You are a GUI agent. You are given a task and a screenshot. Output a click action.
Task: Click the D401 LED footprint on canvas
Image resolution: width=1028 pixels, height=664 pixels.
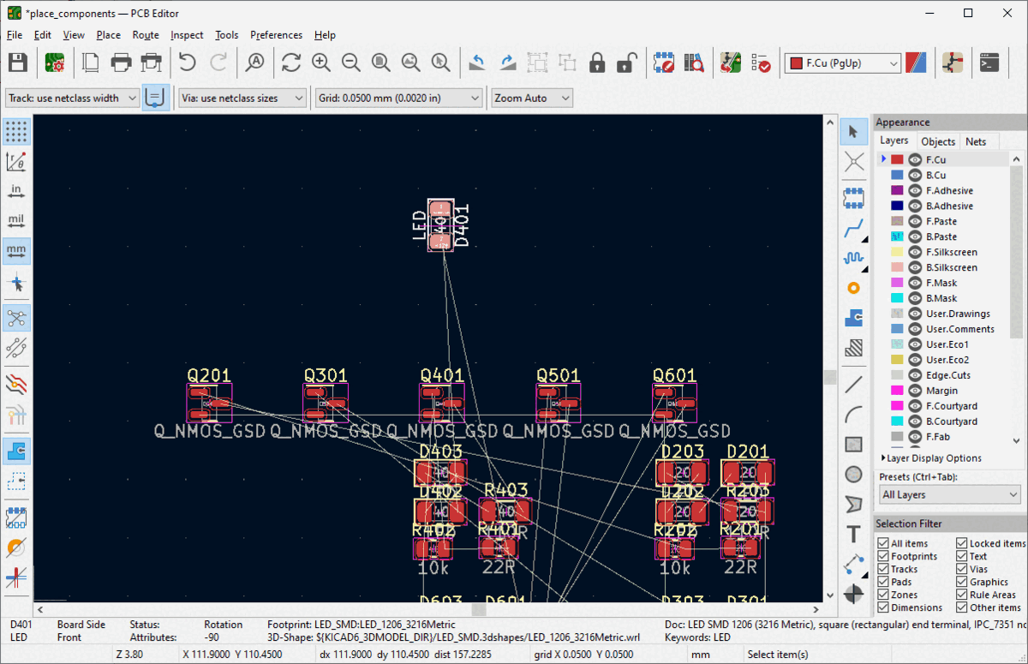[440, 226]
